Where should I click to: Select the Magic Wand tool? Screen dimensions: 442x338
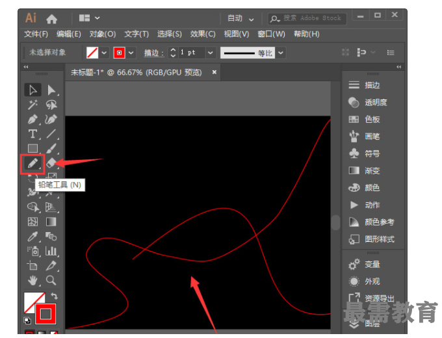[32, 105]
